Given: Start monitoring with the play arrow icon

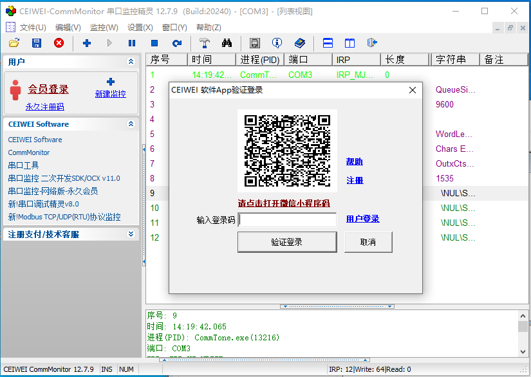Looking at the screenshot, I should coord(109,43).
